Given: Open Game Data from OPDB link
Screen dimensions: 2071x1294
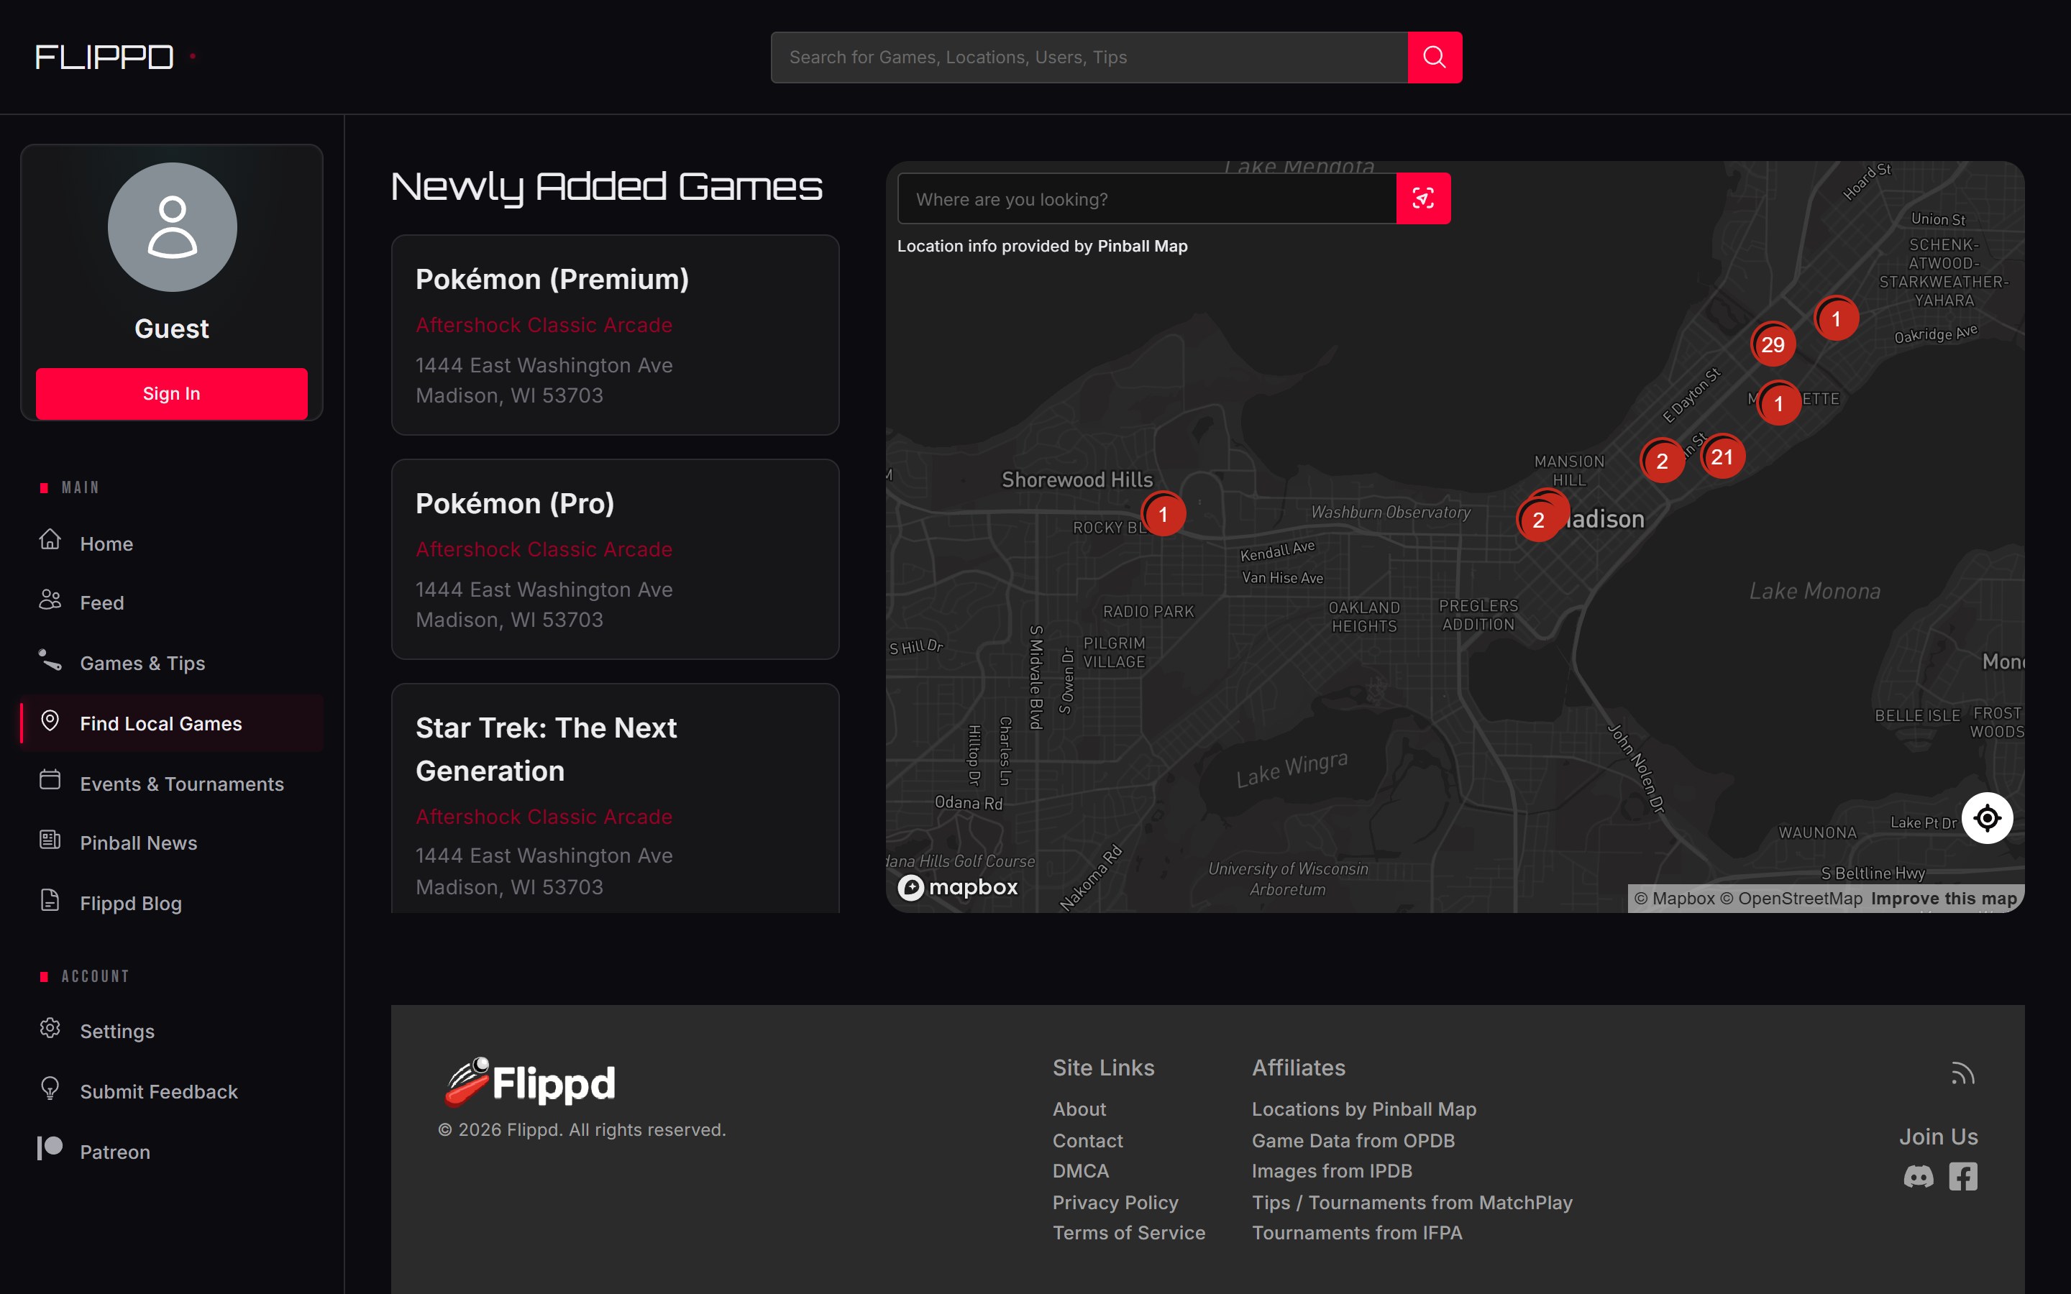Looking at the screenshot, I should click(x=1353, y=1141).
